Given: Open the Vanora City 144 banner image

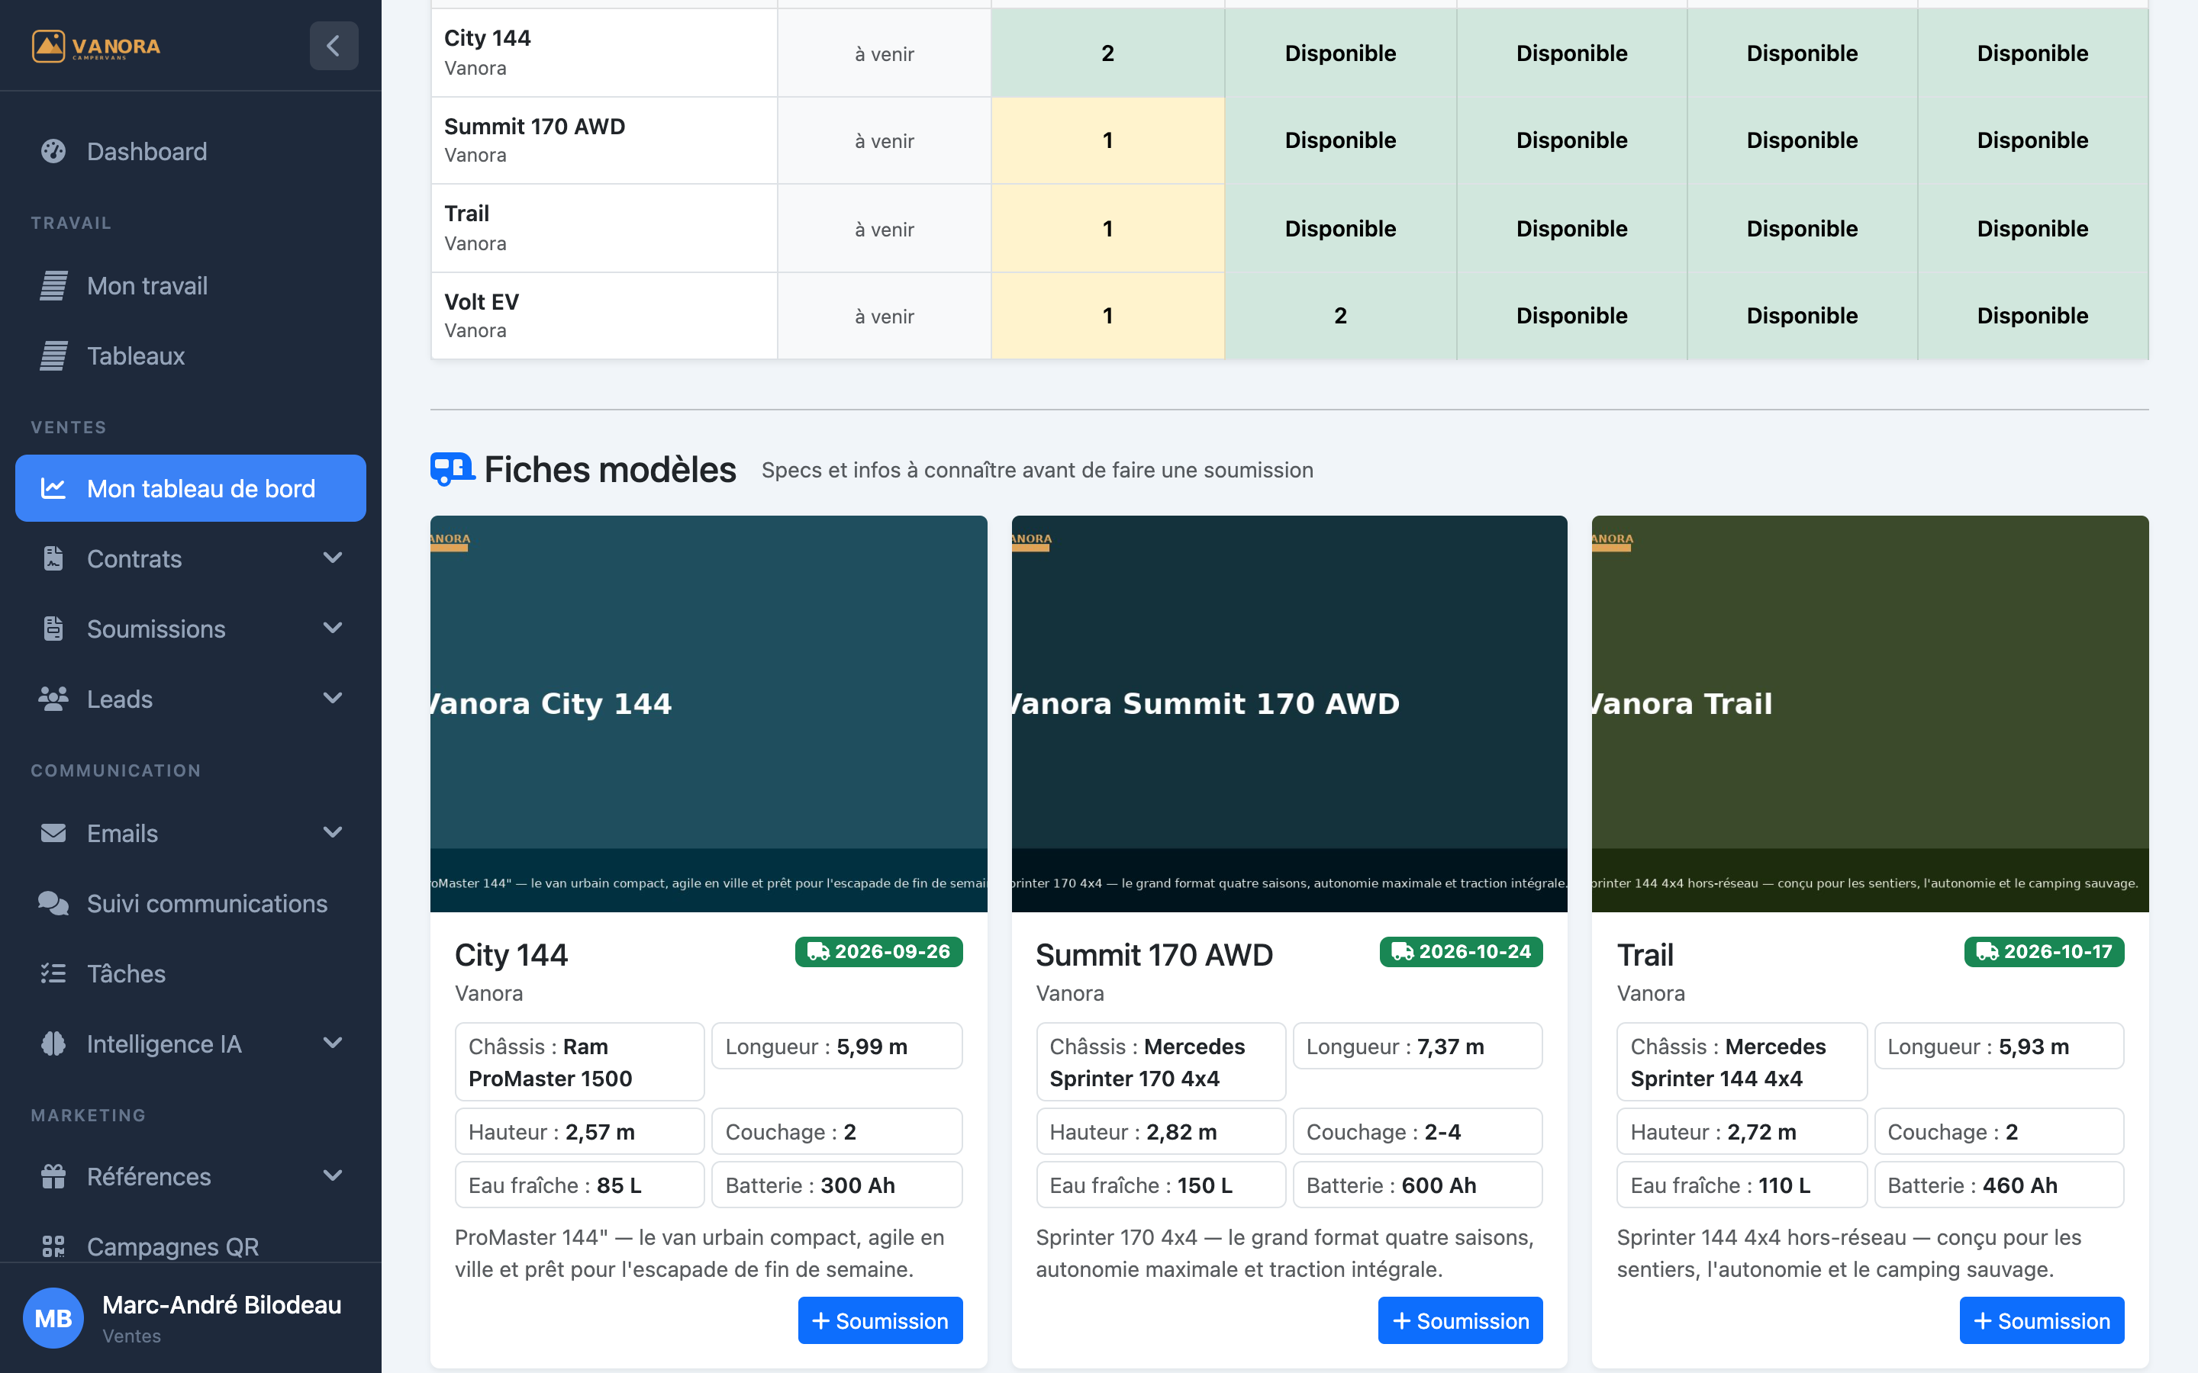Looking at the screenshot, I should click(708, 714).
